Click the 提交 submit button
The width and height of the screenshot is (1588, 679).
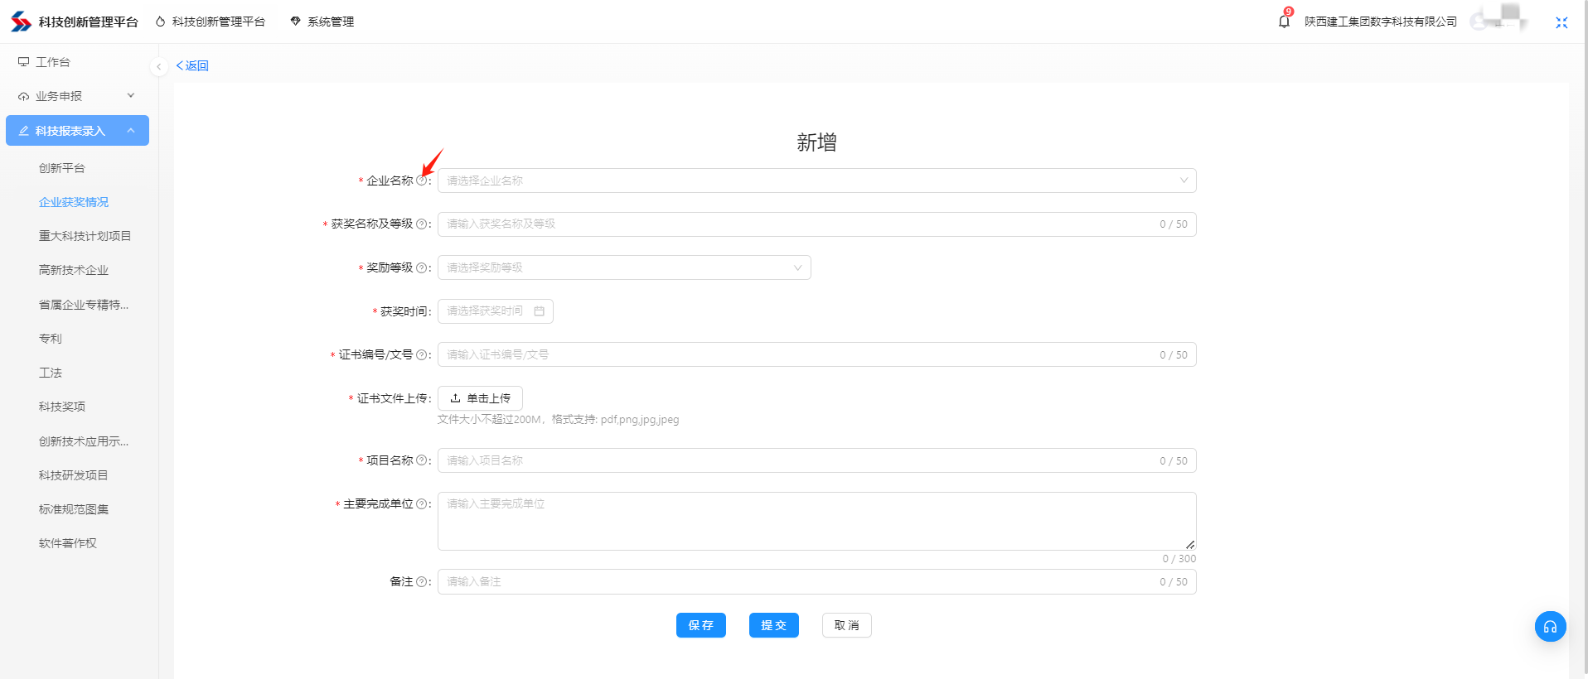click(x=773, y=625)
